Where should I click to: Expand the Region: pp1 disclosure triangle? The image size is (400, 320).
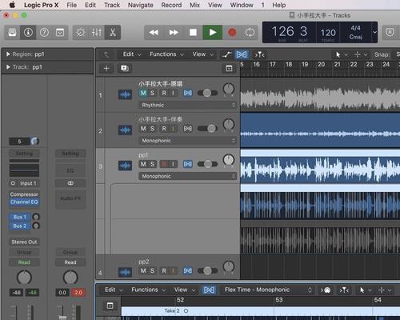click(x=8, y=54)
